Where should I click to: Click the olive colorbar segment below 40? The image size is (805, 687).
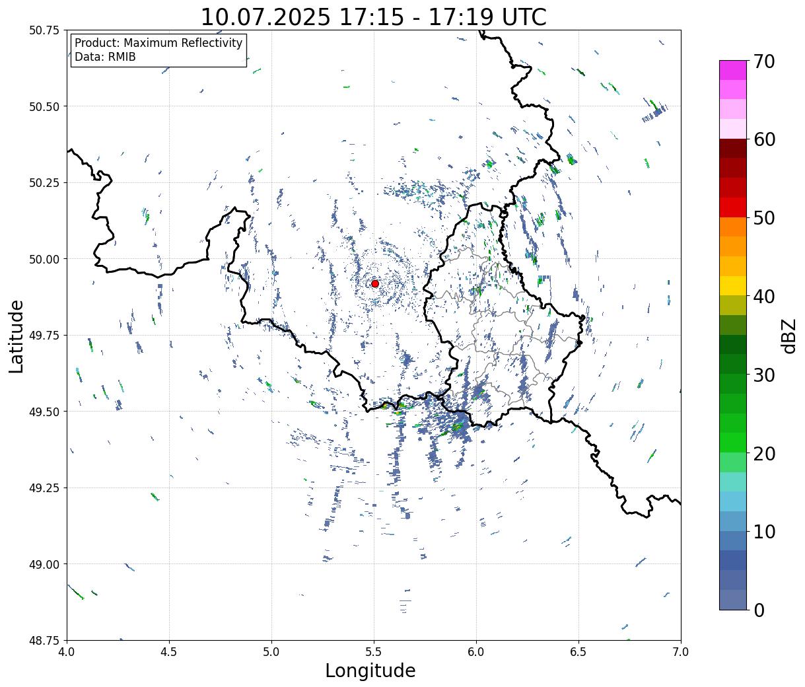pyautogui.click(x=733, y=305)
